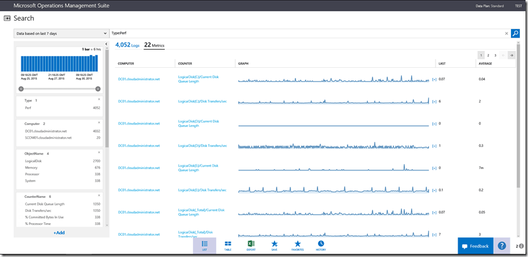The height and width of the screenshot is (257, 528).
Task: Save the current search
Action: 274,245
